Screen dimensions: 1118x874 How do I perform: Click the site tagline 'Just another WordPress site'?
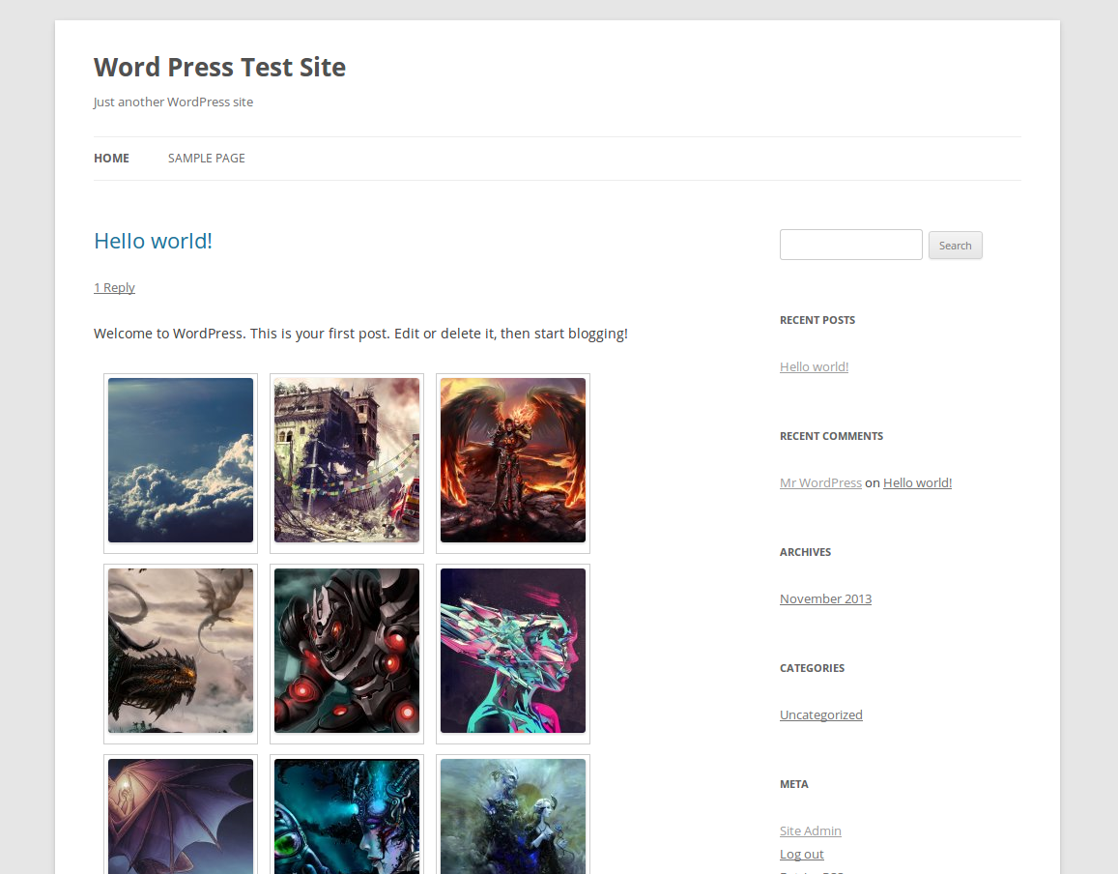(173, 102)
